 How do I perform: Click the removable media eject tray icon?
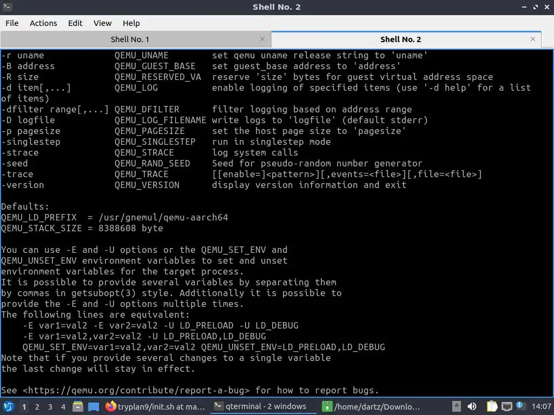[457, 406]
